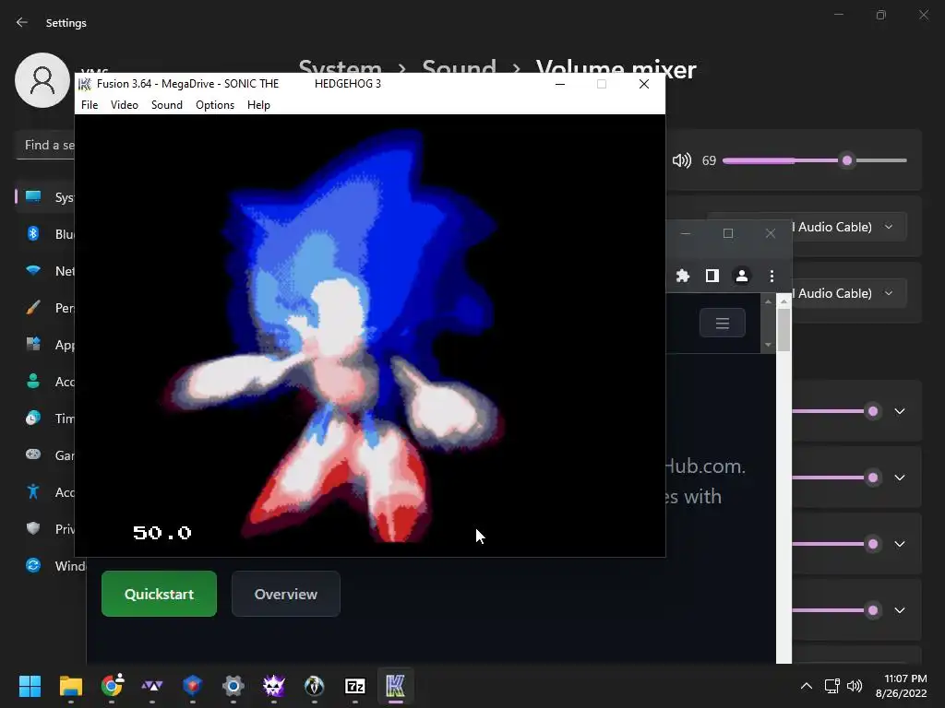Open the first Audio Cable device dropdown
Viewport: 945px width, 708px height.
849,227
